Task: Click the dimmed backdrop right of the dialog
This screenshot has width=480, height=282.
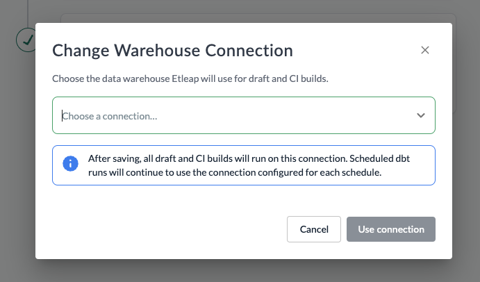Action: (x=466, y=153)
